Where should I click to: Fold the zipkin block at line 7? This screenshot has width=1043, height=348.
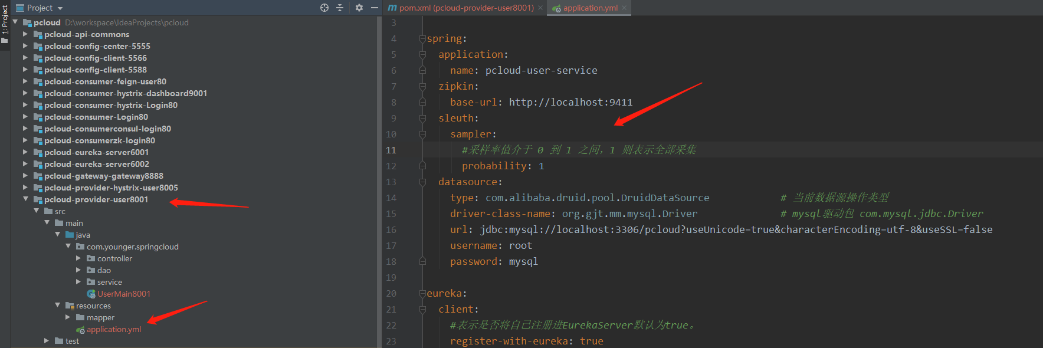(x=422, y=86)
